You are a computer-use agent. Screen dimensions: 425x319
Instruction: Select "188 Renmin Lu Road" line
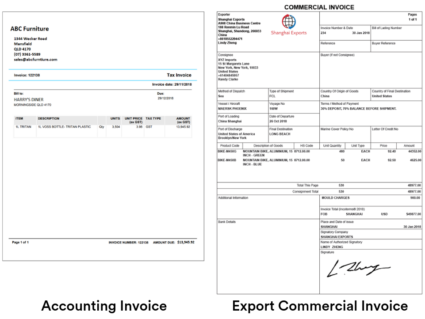234,27
